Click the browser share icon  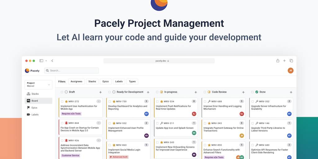tap(278, 61)
